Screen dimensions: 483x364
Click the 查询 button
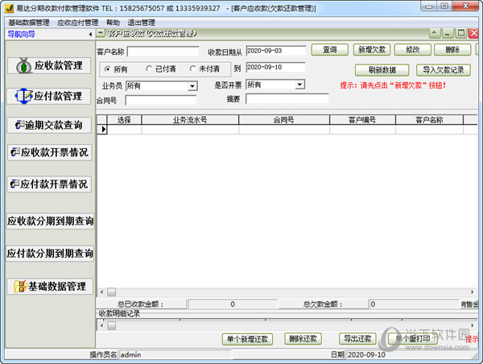pos(329,50)
